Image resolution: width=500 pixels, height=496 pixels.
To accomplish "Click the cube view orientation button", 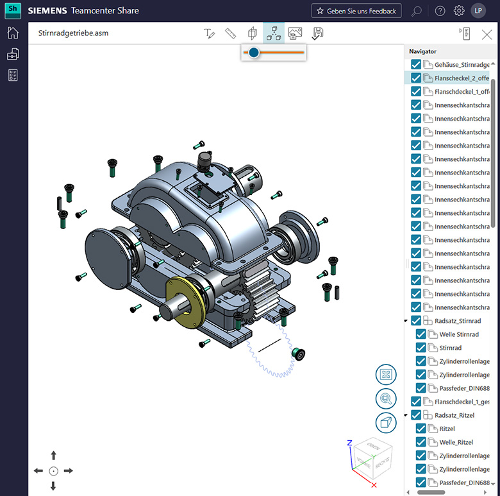I will 386,423.
